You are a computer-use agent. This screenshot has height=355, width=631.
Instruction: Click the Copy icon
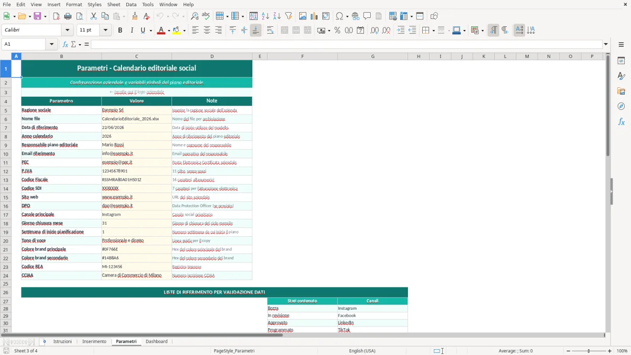point(105,16)
